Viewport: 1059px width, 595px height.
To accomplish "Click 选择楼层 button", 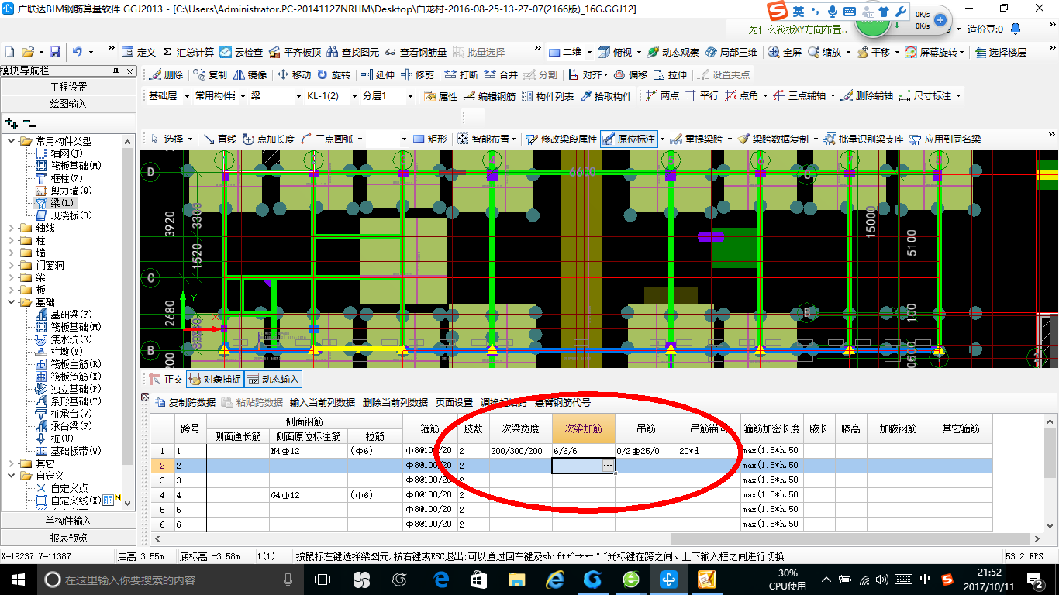I will [x=1001, y=52].
